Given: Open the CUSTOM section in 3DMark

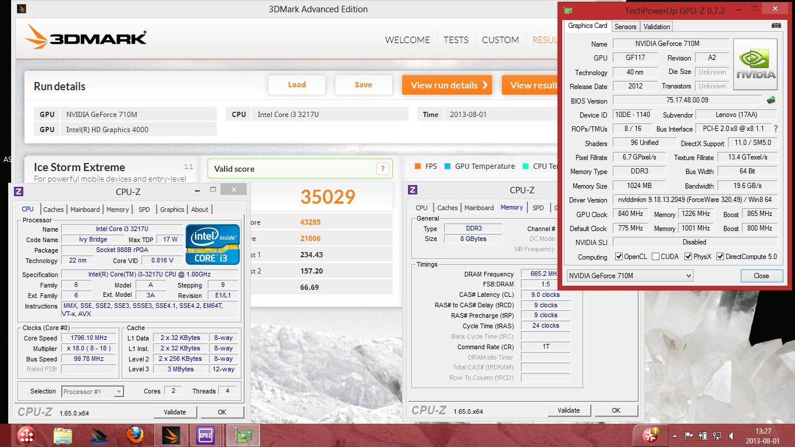Looking at the screenshot, I should [500, 40].
